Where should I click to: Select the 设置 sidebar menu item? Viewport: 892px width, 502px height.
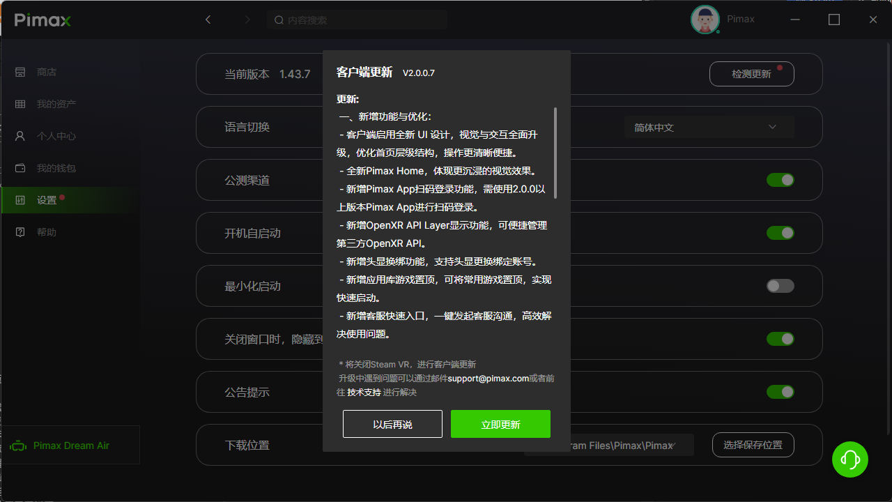47,200
